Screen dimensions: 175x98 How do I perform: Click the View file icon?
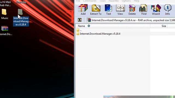[120, 10]
